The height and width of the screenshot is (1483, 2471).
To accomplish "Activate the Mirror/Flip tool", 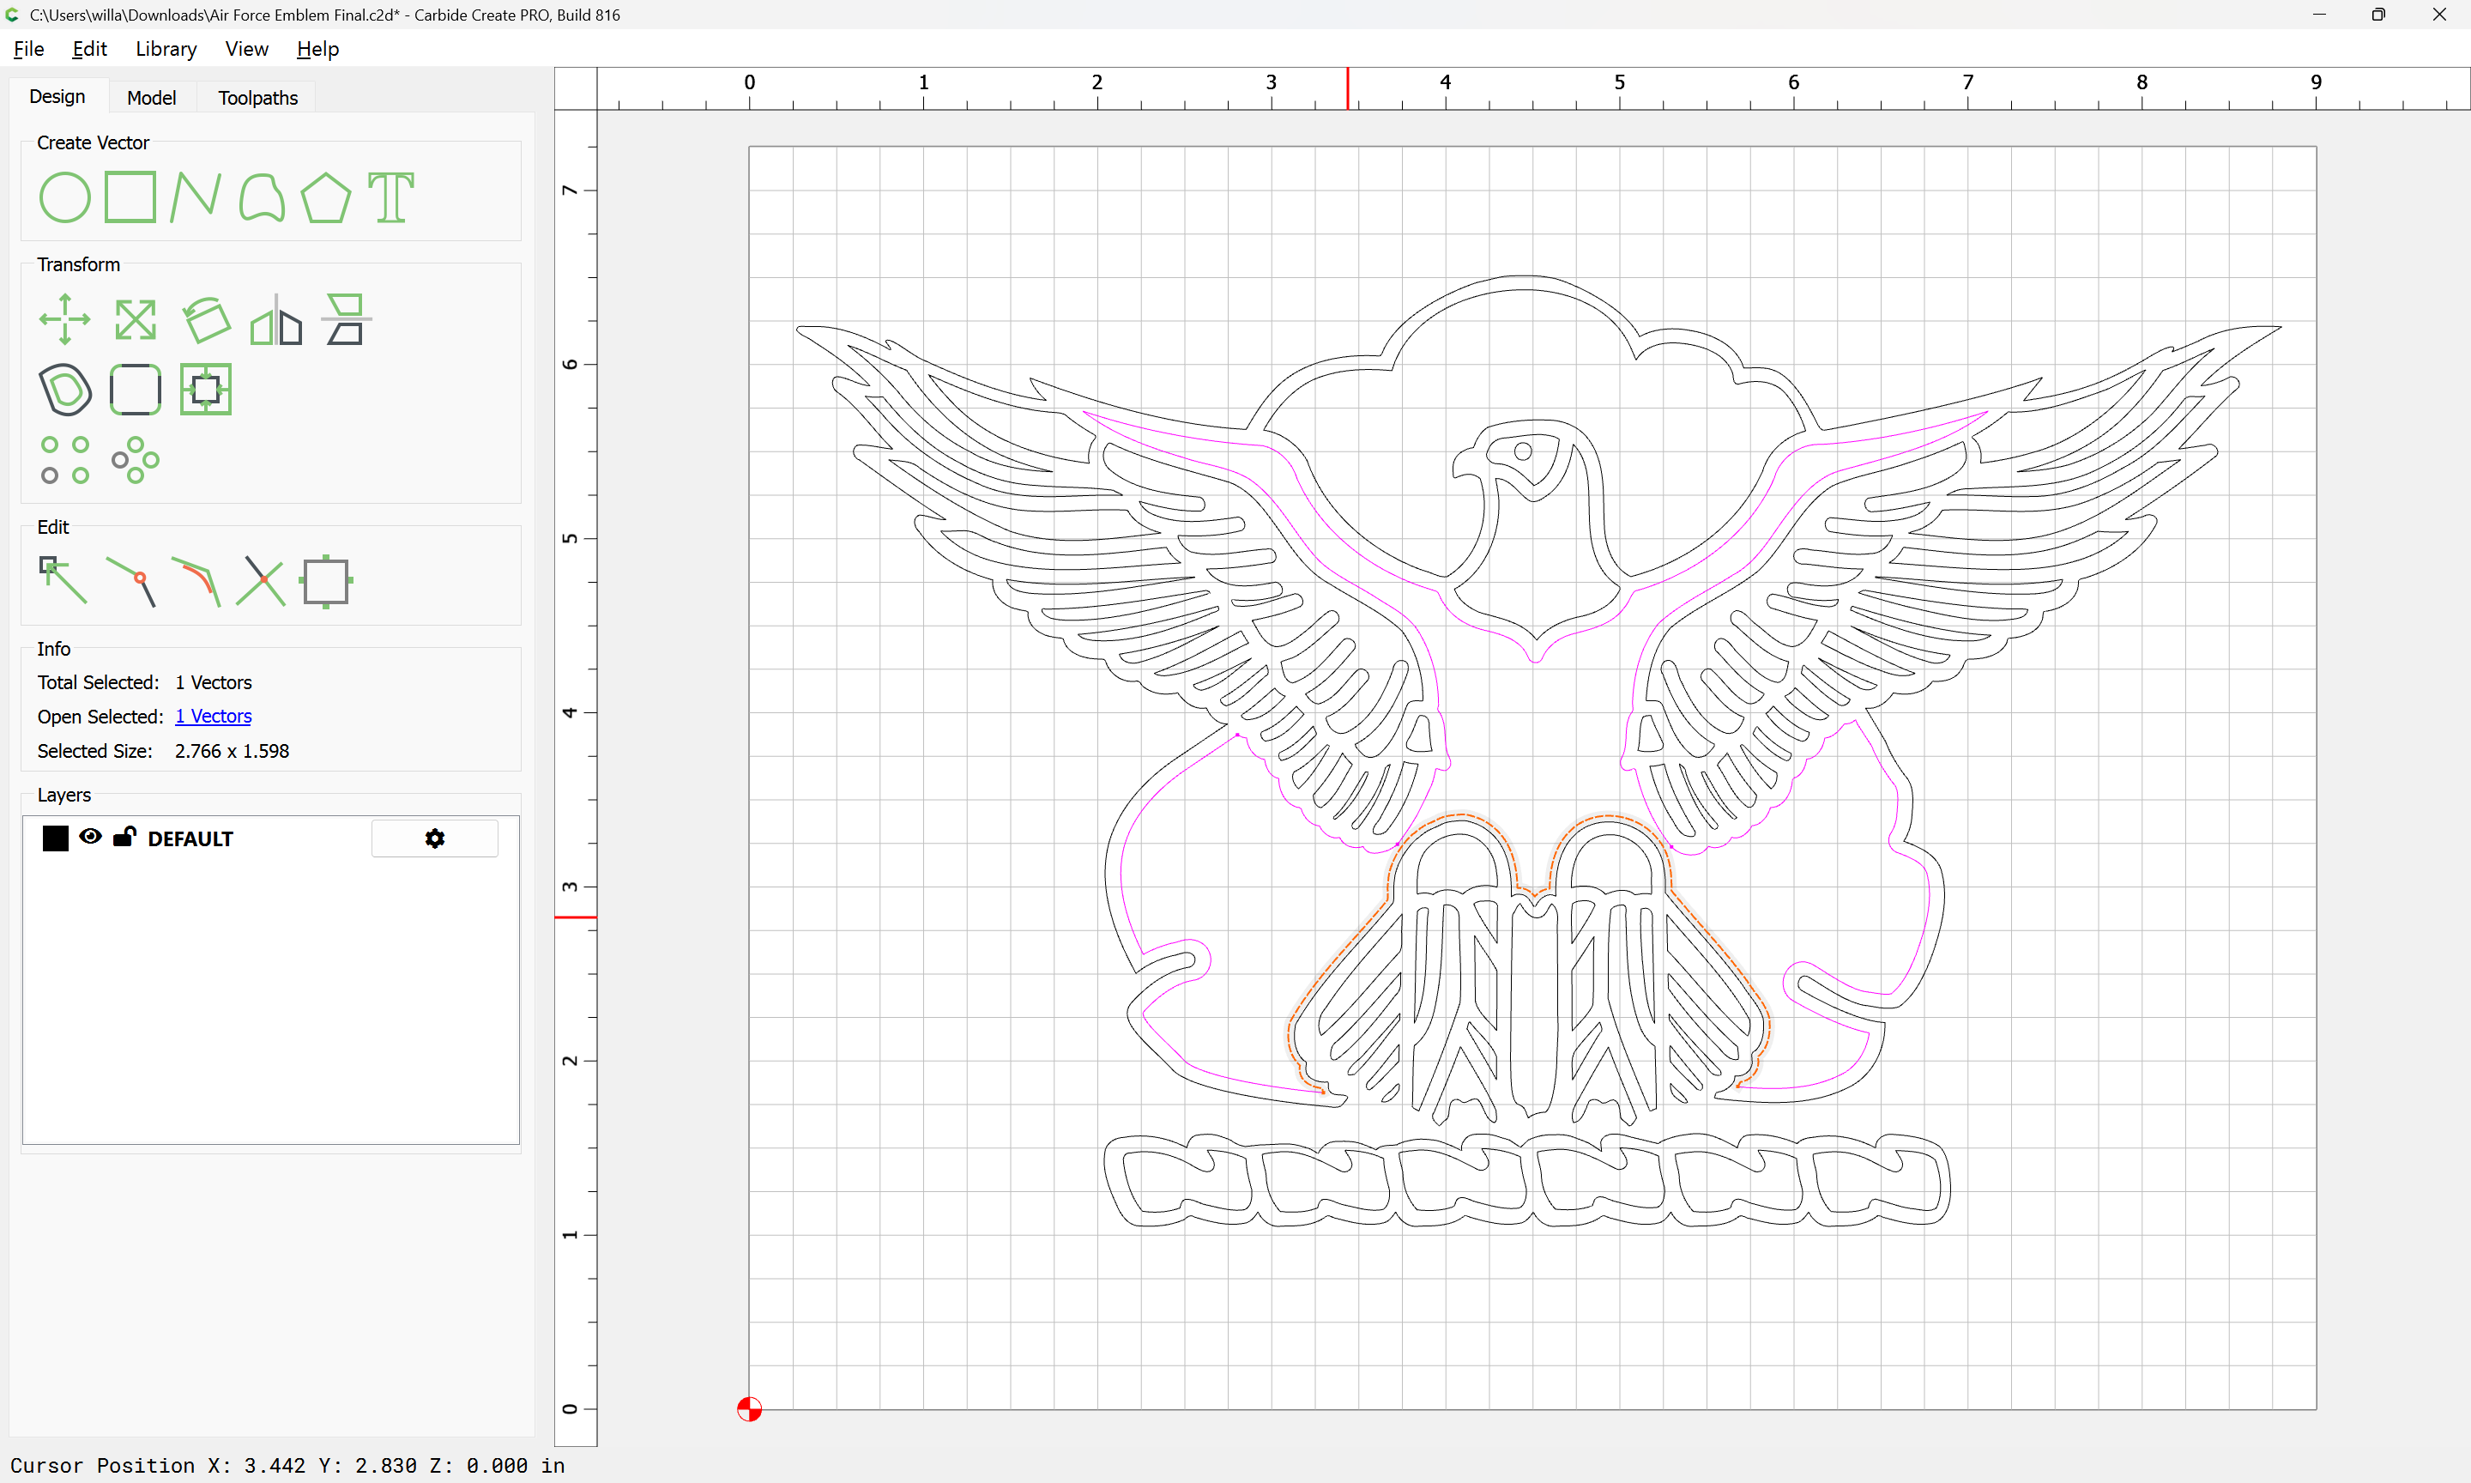I will [x=275, y=320].
